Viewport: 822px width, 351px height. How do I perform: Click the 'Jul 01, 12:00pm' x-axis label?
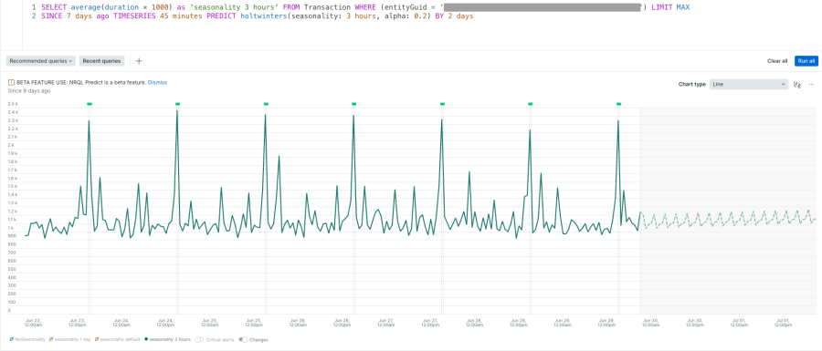point(783,322)
